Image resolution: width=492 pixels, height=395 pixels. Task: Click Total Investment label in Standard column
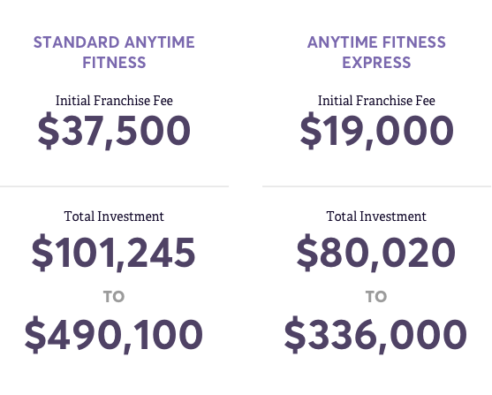click(114, 216)
